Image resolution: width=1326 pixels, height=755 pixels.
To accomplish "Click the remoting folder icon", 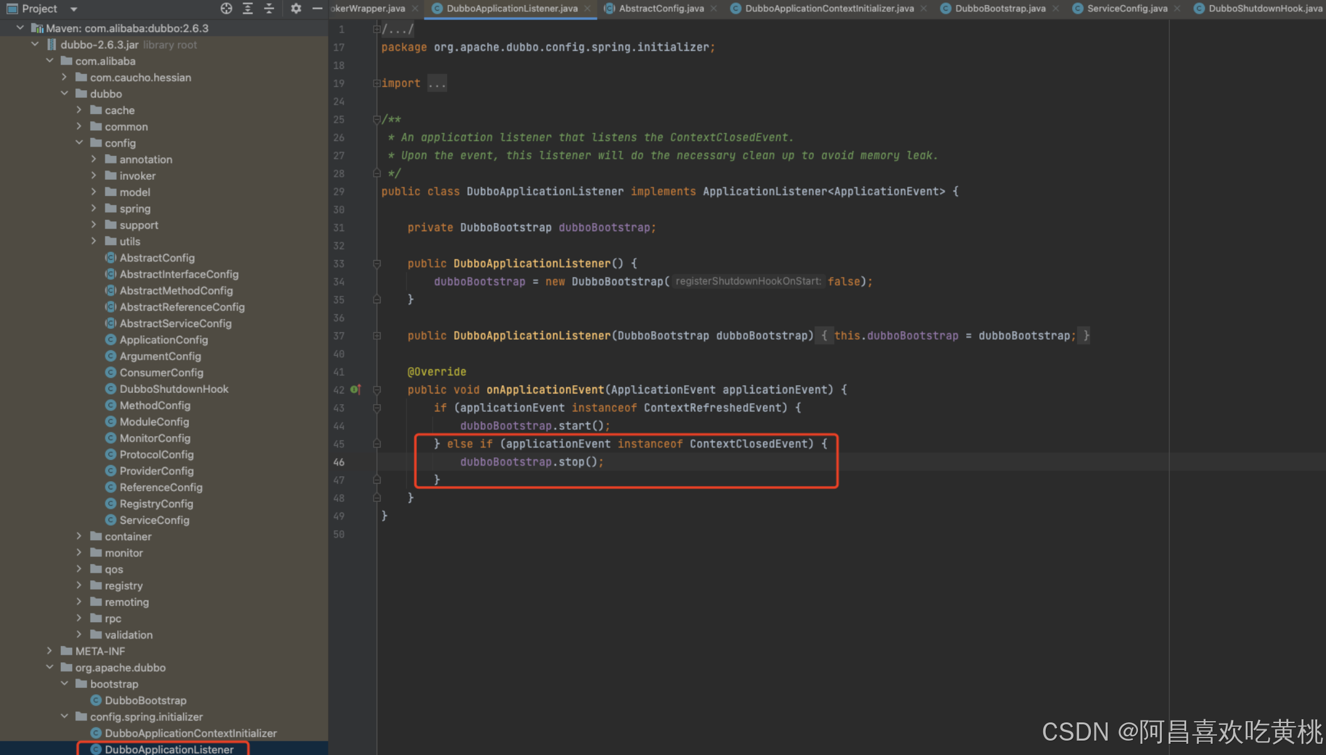I will (96, 601).
